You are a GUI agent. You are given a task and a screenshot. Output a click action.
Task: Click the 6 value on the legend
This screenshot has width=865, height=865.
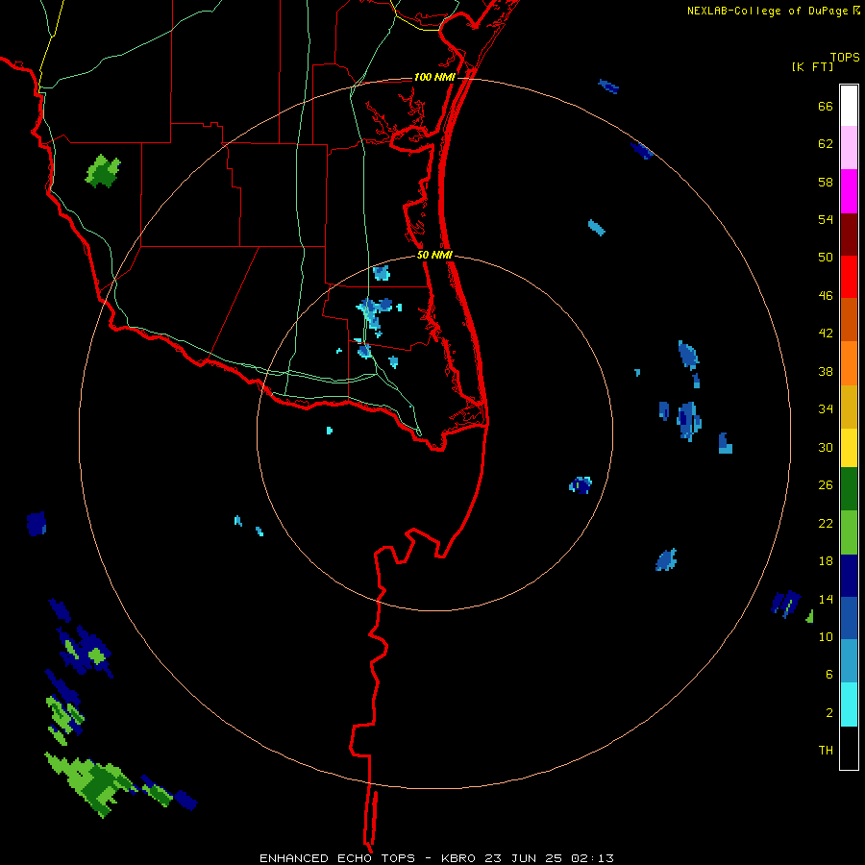click(x=829, y=674)
